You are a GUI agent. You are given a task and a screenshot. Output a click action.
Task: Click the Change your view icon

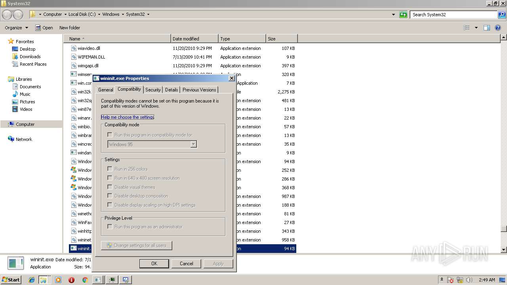click(x=467, y=28)
